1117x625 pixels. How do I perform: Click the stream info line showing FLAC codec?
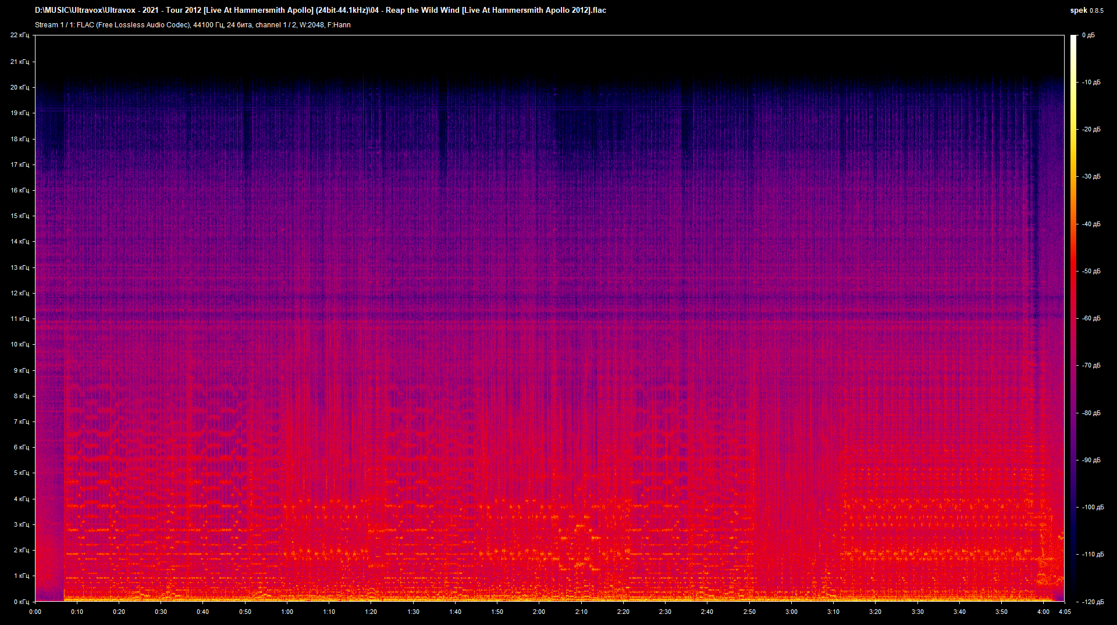click(x=193, y=25)
